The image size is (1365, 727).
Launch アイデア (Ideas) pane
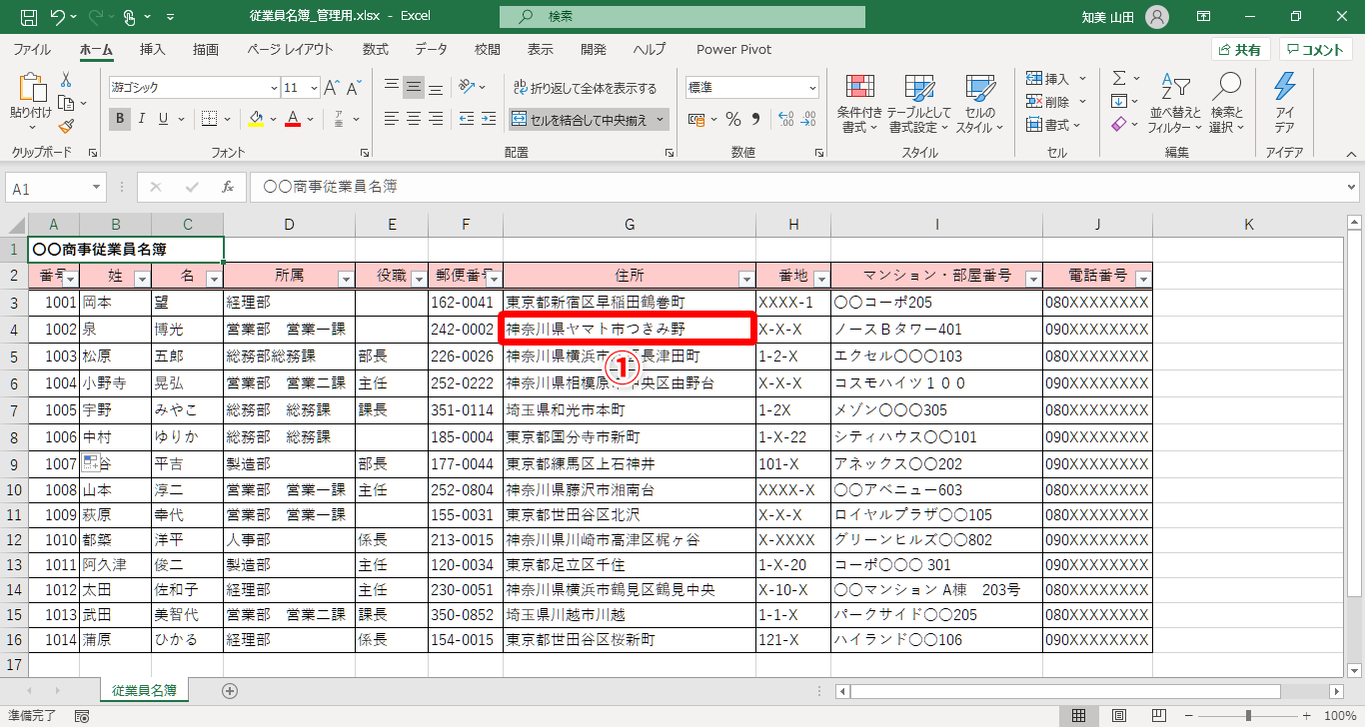tap(1284, 103)
